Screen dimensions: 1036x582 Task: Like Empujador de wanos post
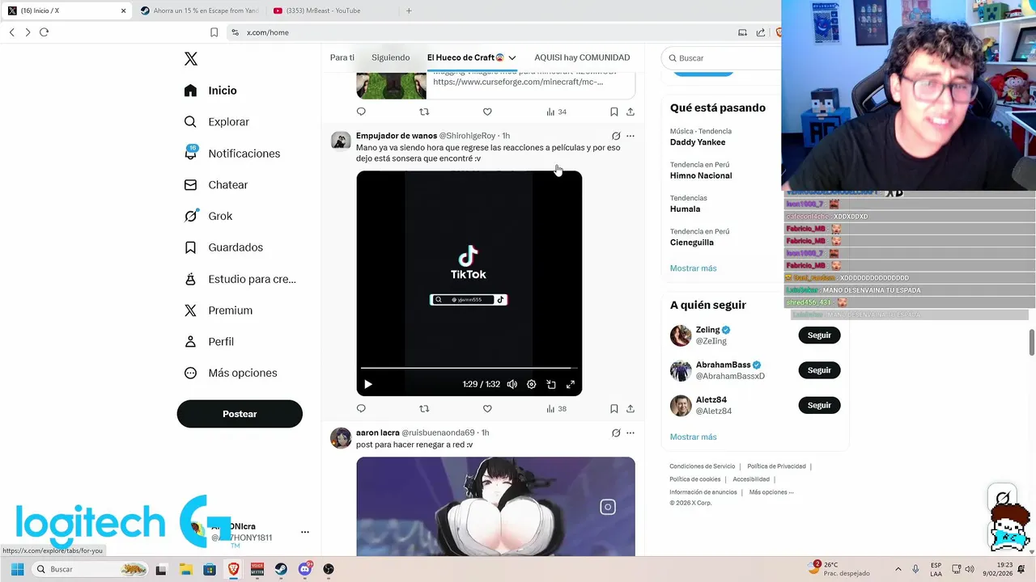(x=487, y=409)
